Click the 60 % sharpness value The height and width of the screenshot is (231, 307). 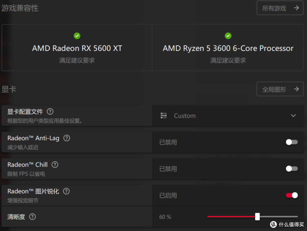pos(165,217)
